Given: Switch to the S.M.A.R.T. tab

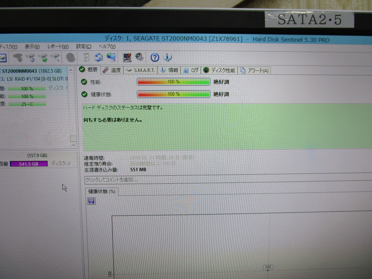Looking at the screenshot, I should coord(141,70).
